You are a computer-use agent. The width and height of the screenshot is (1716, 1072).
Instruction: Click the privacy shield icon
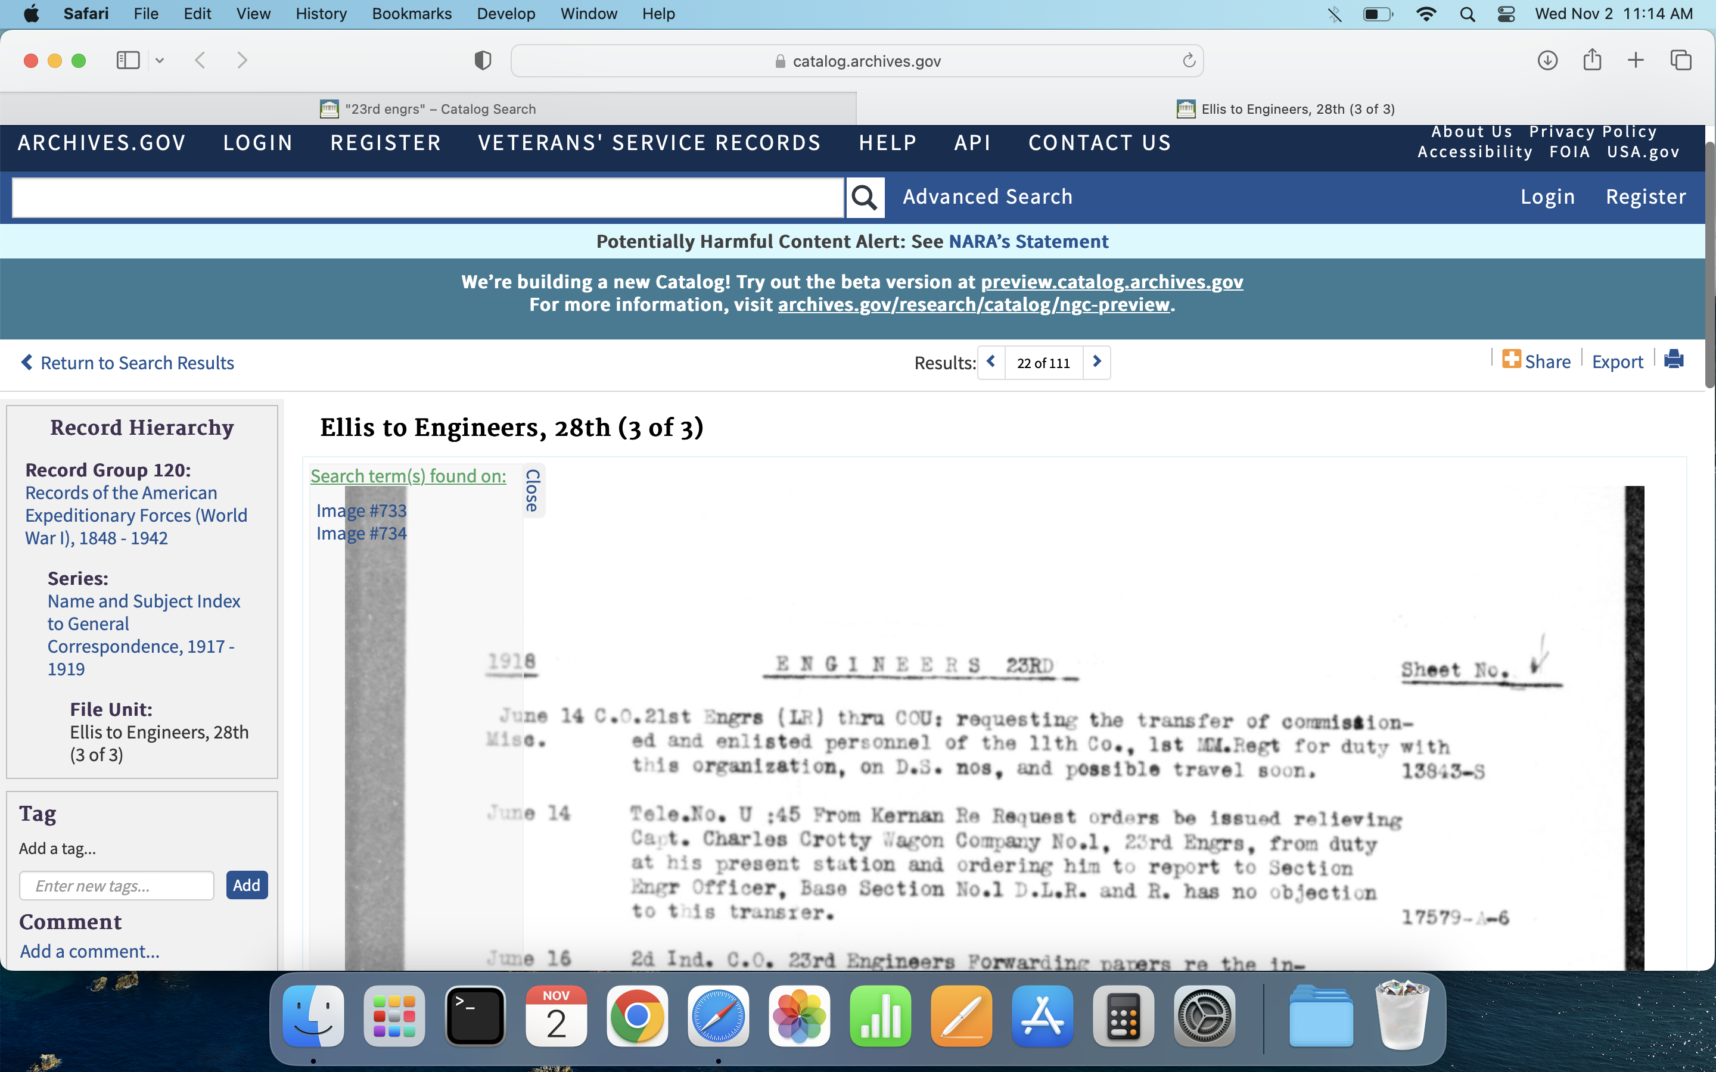click(x=482, y=61)
